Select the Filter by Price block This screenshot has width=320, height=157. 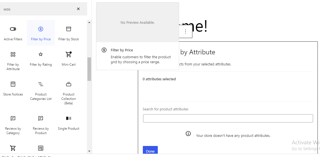(x=41, y=33)
